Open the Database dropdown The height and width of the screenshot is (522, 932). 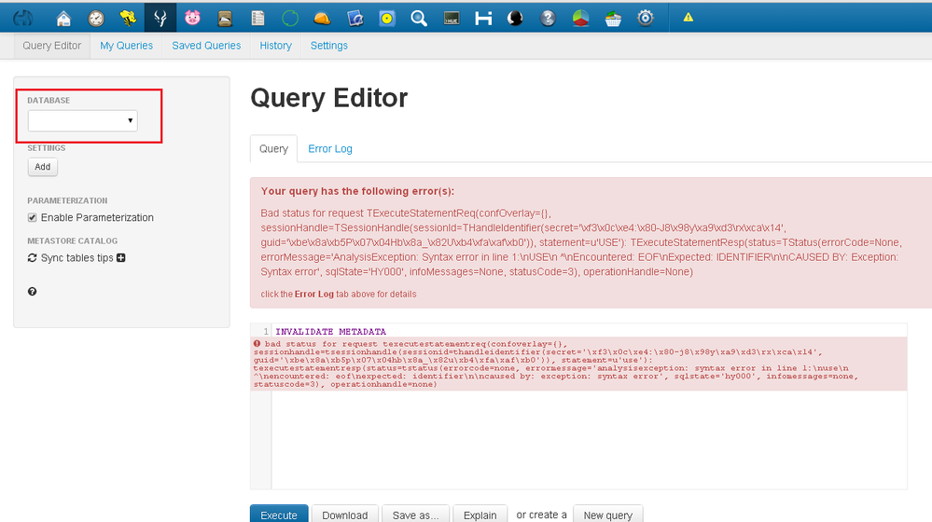click(83, 120)
